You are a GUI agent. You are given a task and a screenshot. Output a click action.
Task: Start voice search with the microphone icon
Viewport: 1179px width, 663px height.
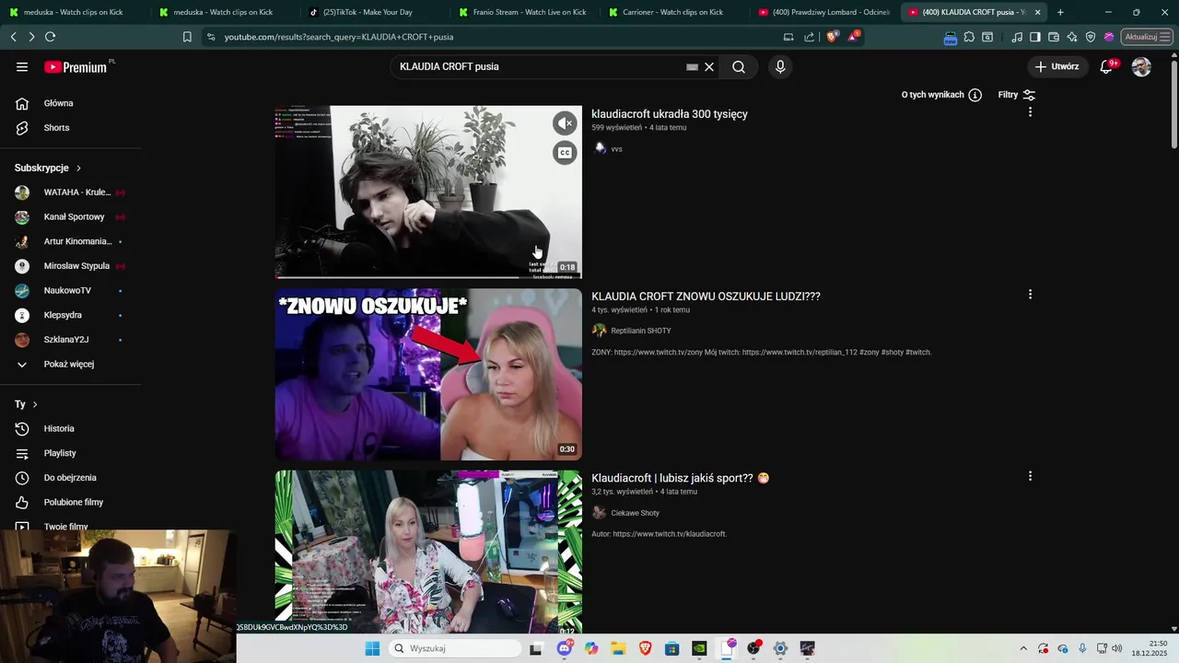780,66
